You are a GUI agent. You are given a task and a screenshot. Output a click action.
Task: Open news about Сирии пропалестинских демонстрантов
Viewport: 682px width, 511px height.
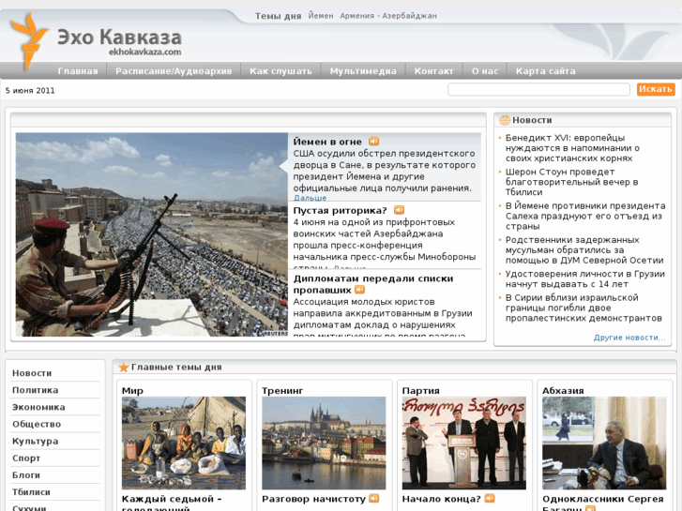(x=583, y=308)
